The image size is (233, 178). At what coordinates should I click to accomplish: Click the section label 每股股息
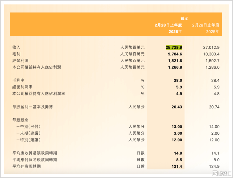[20, 120]
